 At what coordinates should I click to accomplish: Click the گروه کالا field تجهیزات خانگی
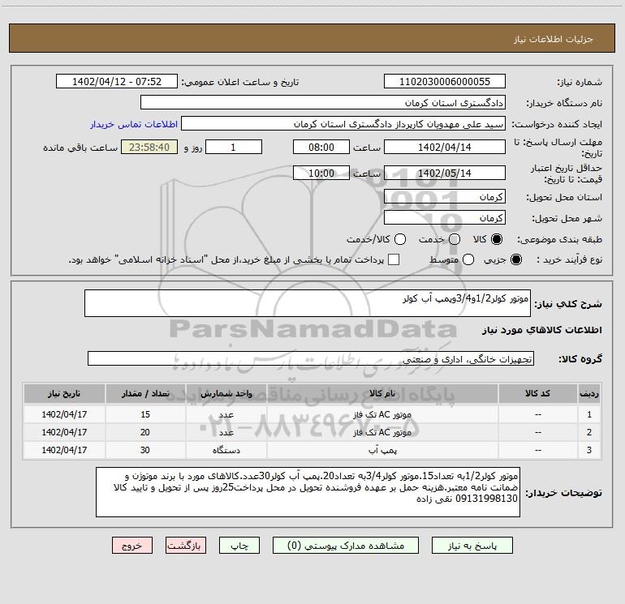tap(311, 358)
